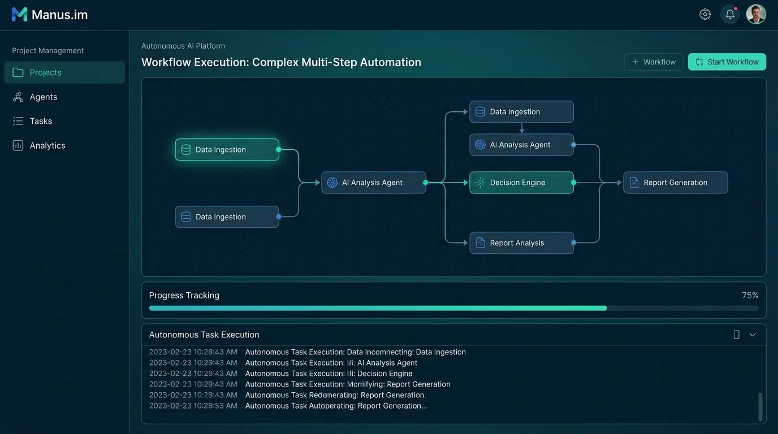The height and width of the screenshot is (434, 778).
Task: Open Agents in the sidebar
Action: 43,97
